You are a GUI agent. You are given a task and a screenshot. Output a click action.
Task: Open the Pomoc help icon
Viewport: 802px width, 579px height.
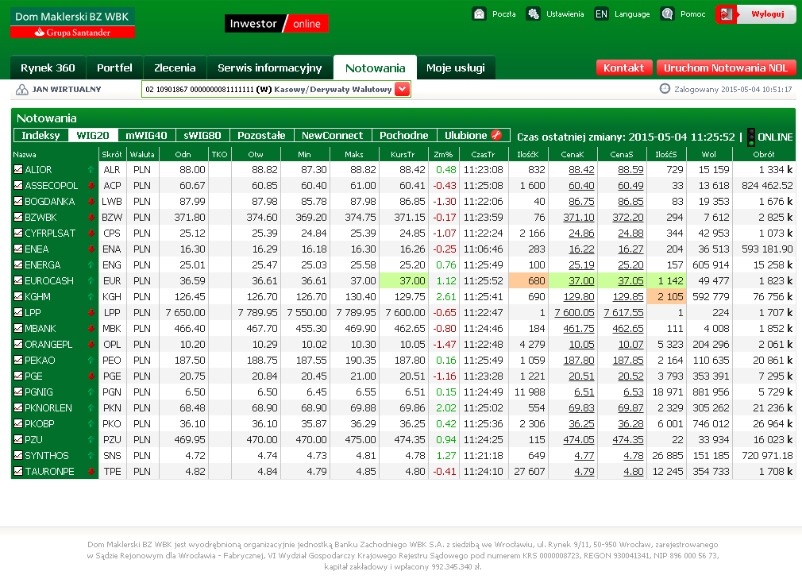pos(667,14)
